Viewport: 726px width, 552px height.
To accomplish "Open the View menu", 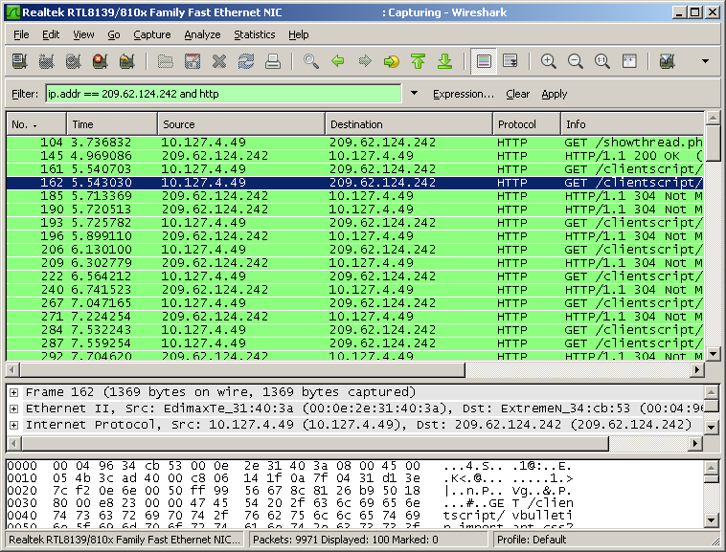I will tap(83, 34).
